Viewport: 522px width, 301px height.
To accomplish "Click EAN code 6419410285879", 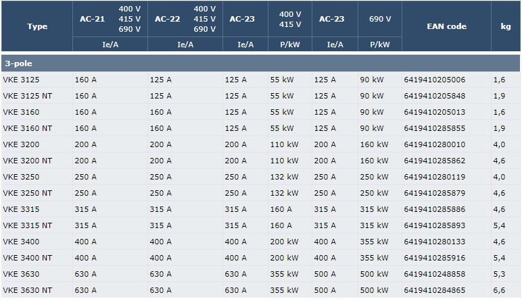I will pyautogui.click(x=435, y=193).
